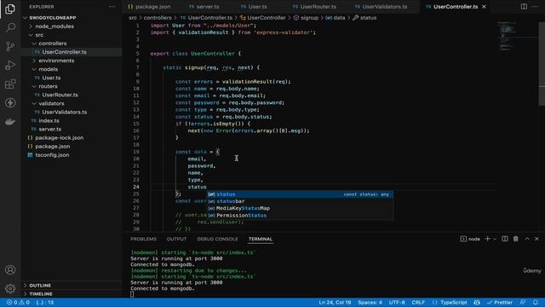The height and width of the screenshot is (307, 545).
Task: Split the terminal panel
Action: coord(505,239)
